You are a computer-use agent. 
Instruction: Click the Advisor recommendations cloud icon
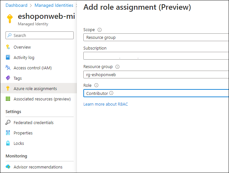pyautogui.click(x=8, y=167)
